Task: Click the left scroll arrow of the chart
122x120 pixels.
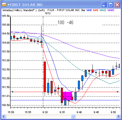Action: click(x=4, y=116)
